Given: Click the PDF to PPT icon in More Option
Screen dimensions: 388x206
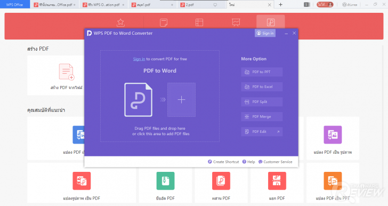Looking at the screenshot, I should pyautogui.click(x=247, y=72).
